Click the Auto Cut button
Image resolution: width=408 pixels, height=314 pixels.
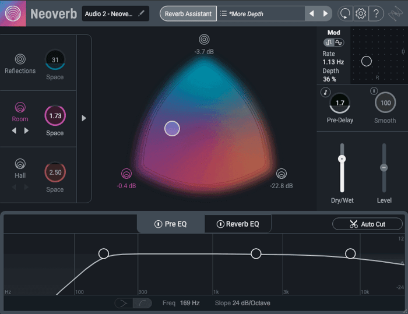click(367, 224)
